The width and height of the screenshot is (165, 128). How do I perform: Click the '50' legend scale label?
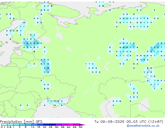pos(80,127)
